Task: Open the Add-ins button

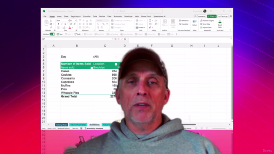Action: click(x=164, y=23)
